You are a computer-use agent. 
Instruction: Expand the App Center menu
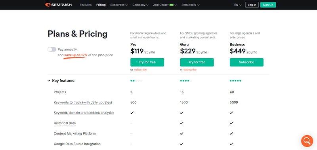(x=165, y=5)
